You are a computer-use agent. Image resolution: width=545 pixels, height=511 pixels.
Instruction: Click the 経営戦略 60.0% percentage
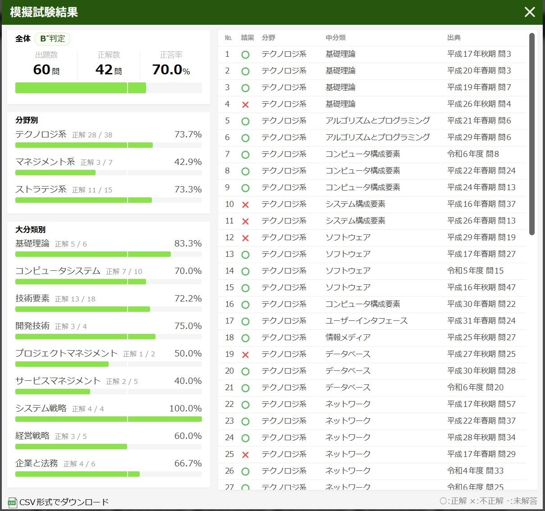click(188, 436)
